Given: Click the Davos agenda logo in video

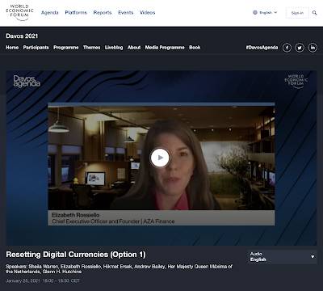Looking at the screenshot, I should [x=27, y=81].
